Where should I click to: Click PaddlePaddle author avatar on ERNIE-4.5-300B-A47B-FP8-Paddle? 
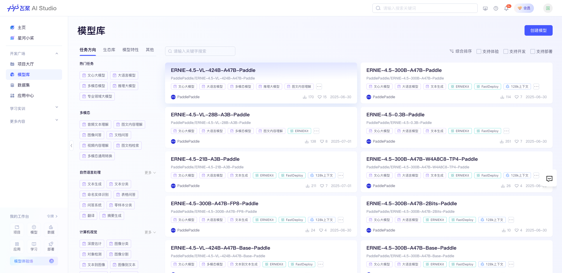point(173,230)
